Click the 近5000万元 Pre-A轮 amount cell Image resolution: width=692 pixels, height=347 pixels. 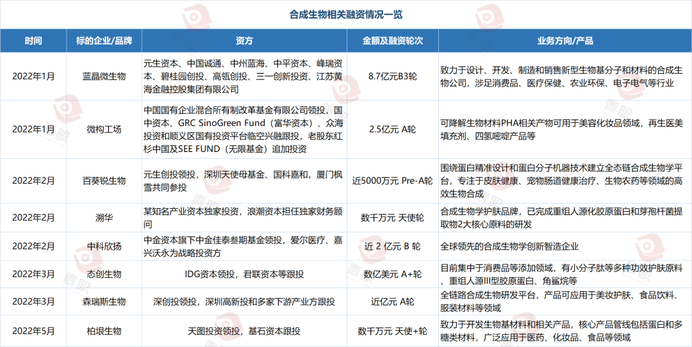click(x=392, y=181)
